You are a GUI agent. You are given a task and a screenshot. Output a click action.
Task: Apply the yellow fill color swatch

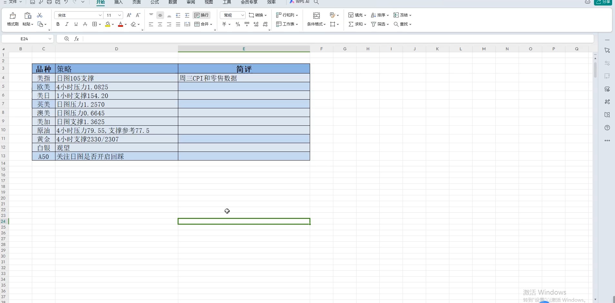tap(108, 24)
